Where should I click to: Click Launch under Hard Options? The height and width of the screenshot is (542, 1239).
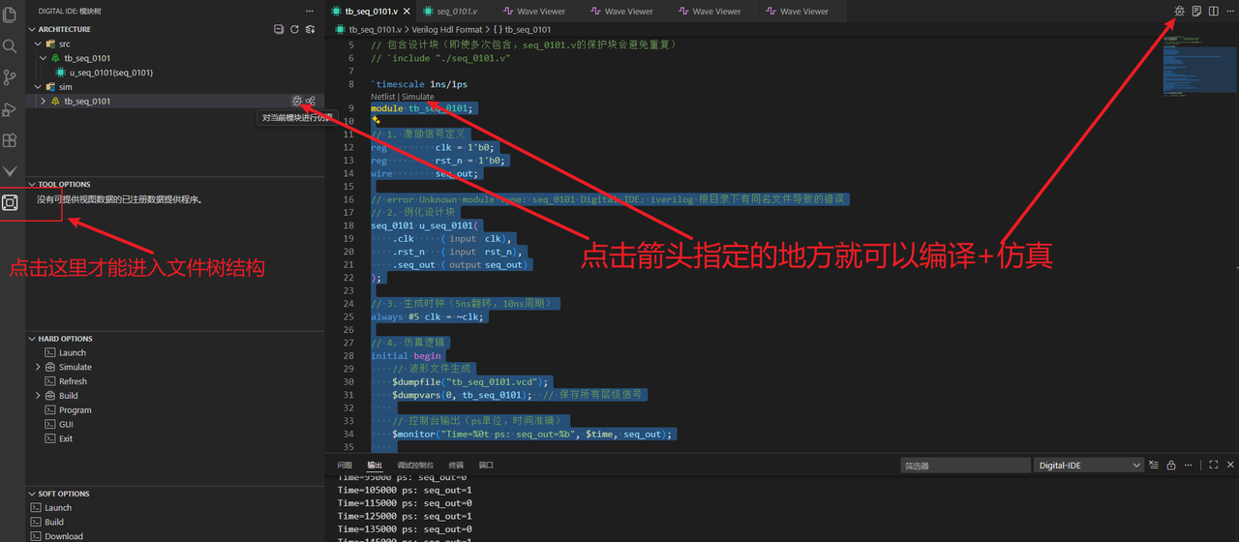72,353
